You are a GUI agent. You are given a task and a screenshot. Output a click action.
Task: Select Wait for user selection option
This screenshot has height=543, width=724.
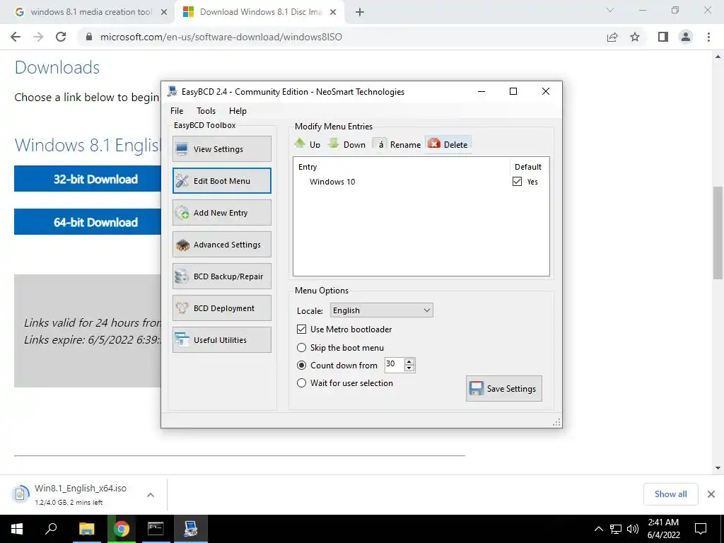point(301,383)
